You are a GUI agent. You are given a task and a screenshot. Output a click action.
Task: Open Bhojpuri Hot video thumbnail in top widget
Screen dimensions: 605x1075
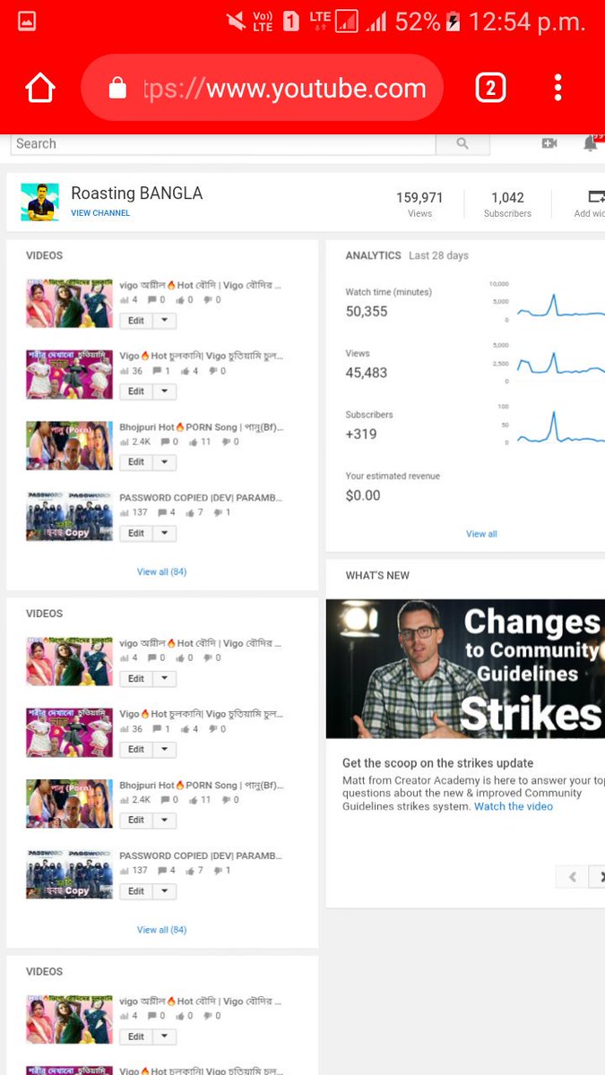pos(70,445)
